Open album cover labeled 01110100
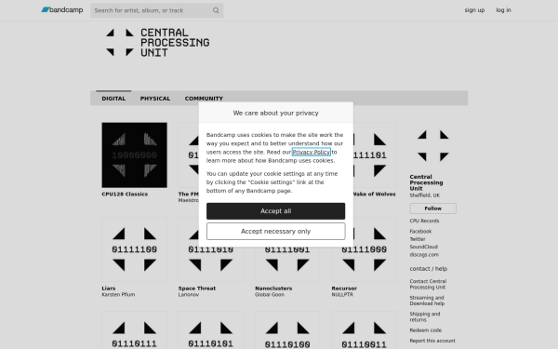The height and width of the screenshot is (349, 558). point(287,330)
